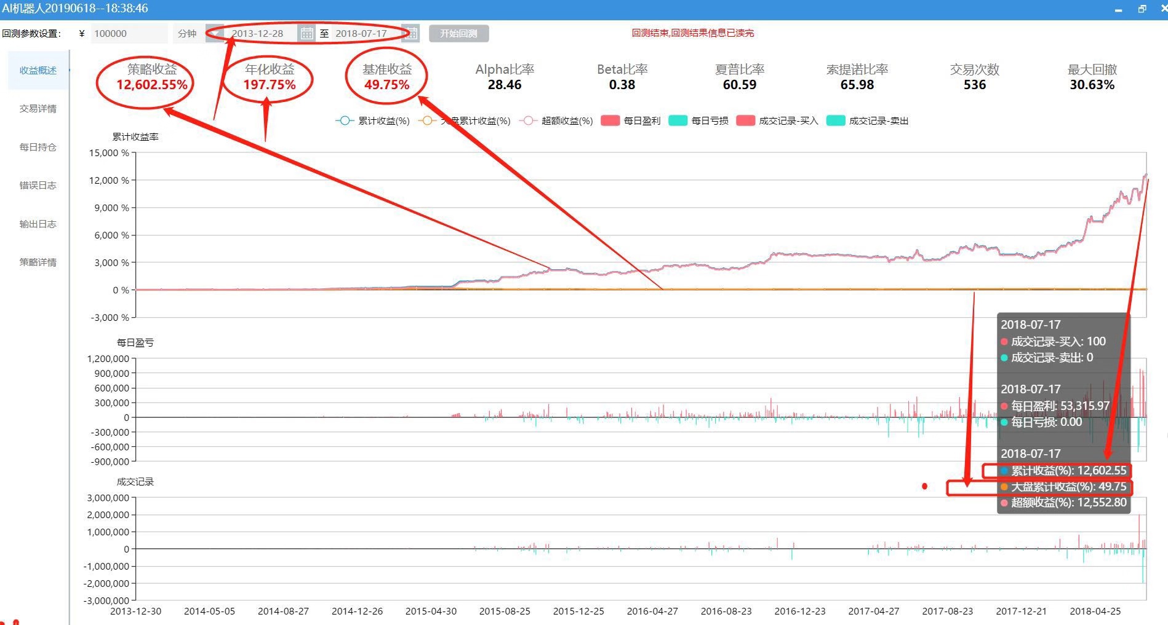Open the end date calendar picker
Viewport: 1168px width, 625px height.
click(412, 33)
